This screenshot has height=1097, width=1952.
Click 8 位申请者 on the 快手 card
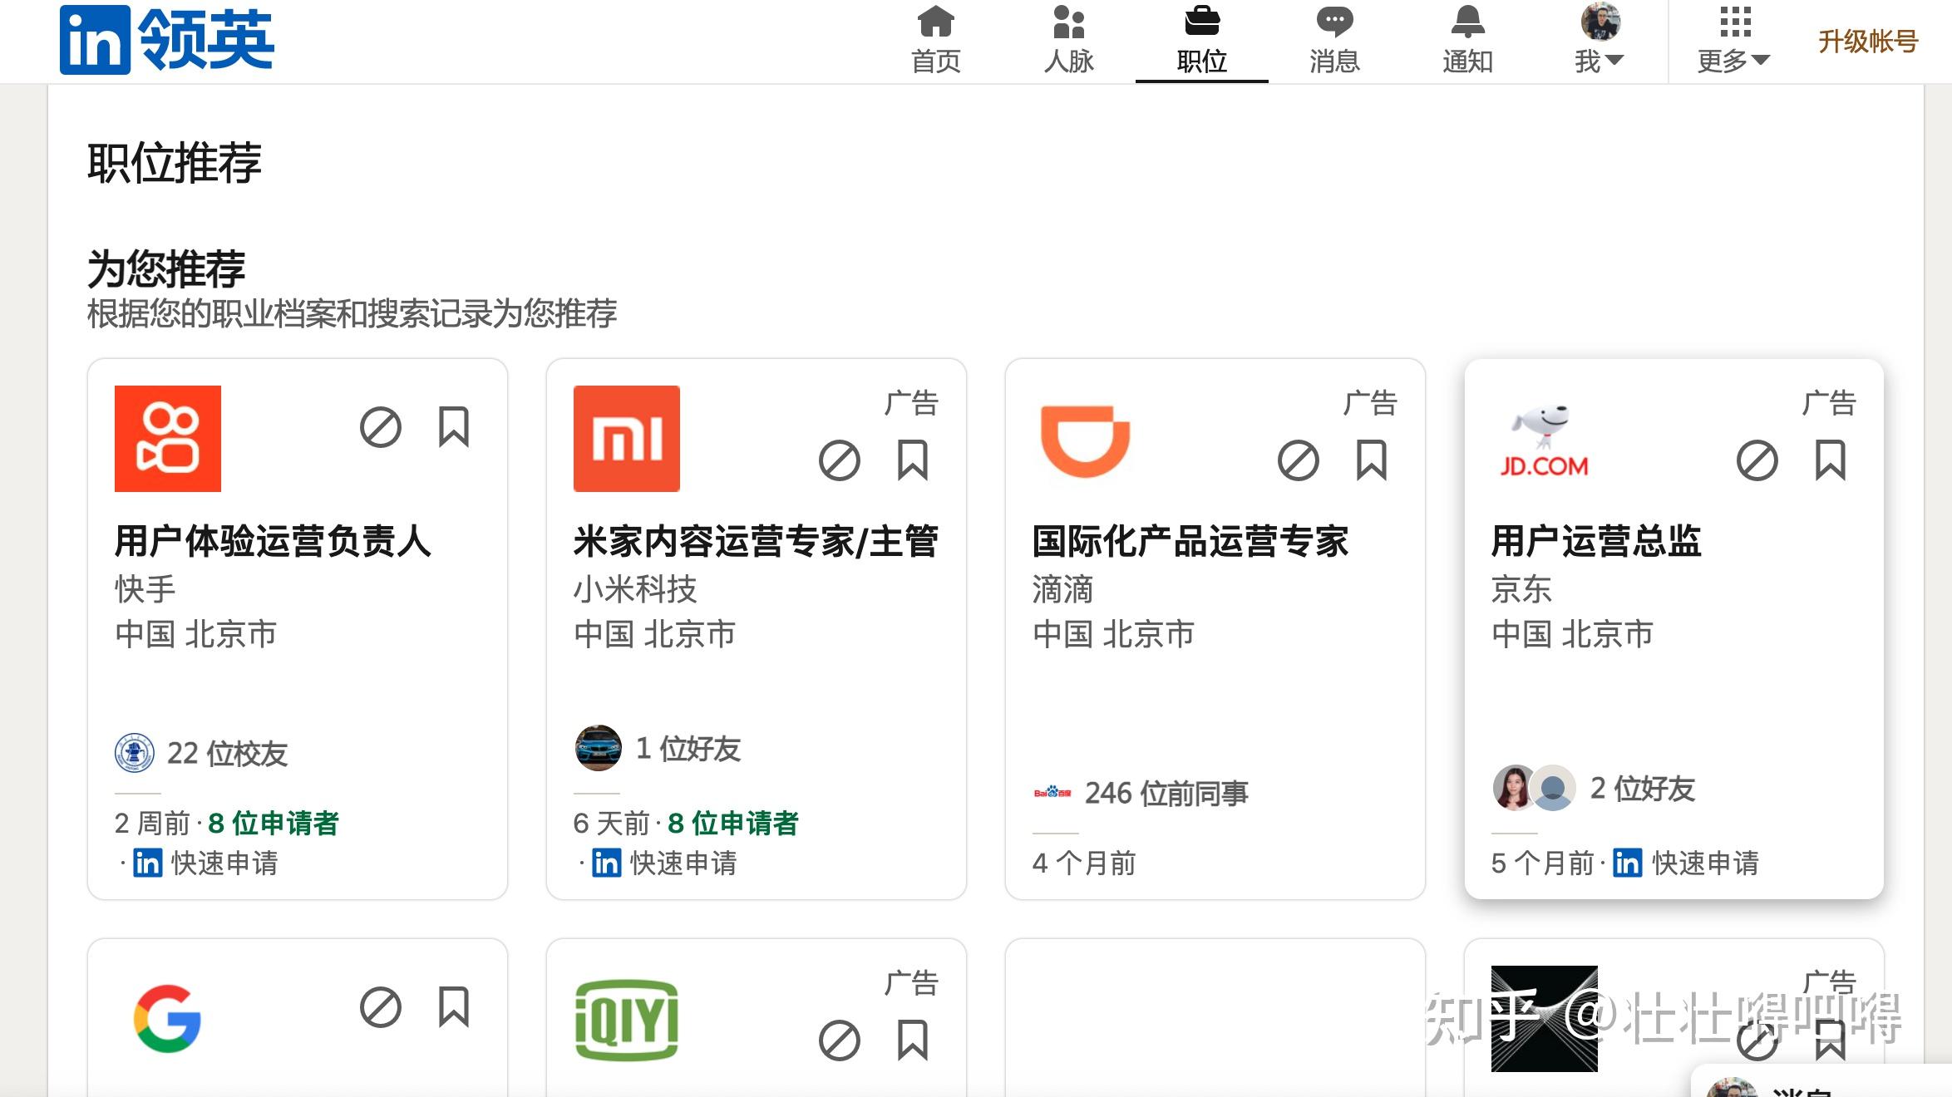click(274, 824)
